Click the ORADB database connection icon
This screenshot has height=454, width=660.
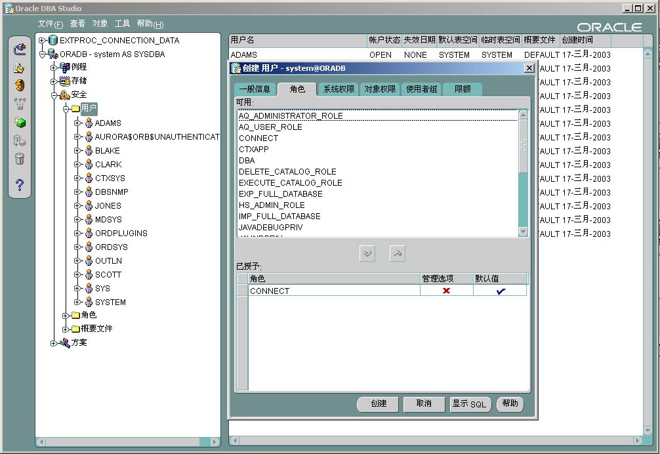(53, 54)
